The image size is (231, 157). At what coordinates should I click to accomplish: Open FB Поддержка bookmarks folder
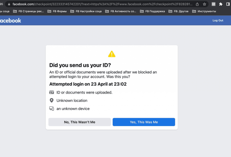(x=152, y=11)
